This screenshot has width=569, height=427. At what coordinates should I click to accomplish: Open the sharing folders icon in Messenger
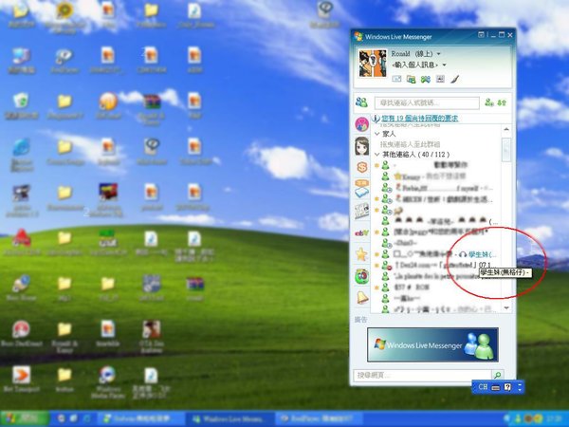(x=411, y=79)
